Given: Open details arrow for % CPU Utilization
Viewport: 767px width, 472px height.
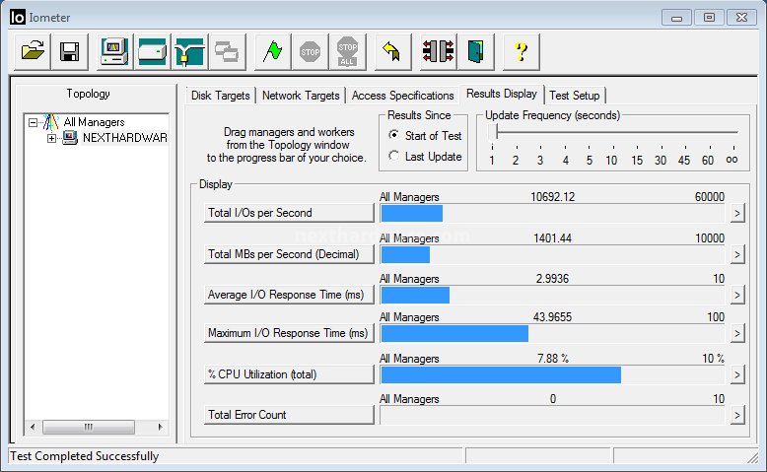Looking at the screenshot, I should (x=737, y=375).
